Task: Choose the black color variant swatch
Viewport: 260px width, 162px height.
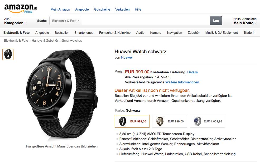Action: pos(132,121)
